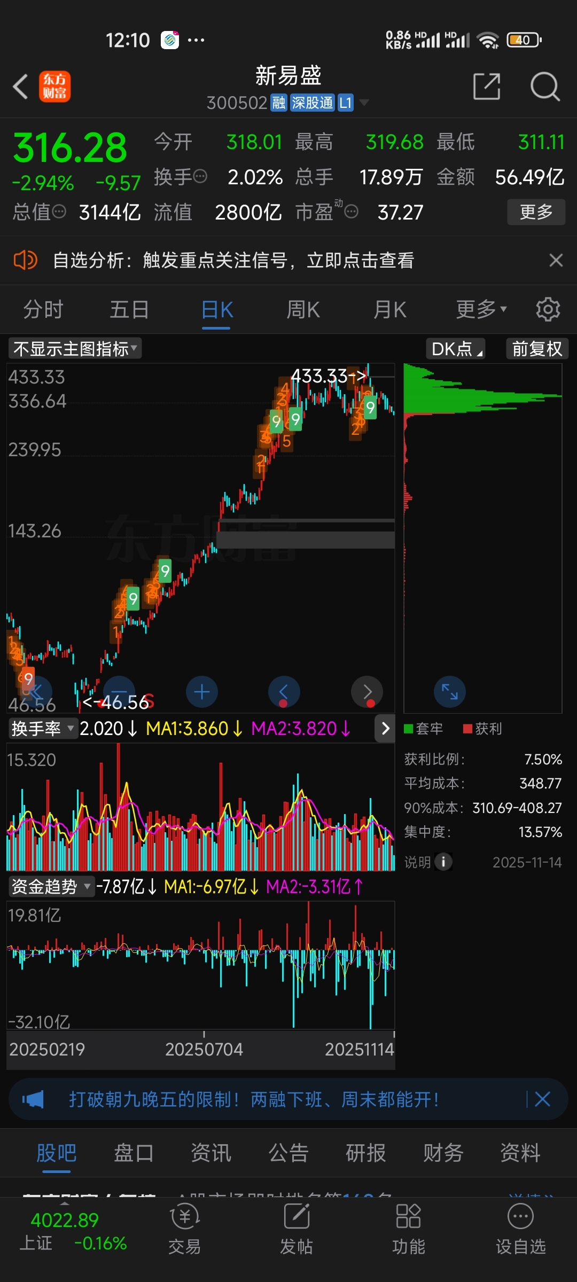Tap the 获利比例 7.50% value
Screen dimensions: 577x1282
tap(543, 759)
